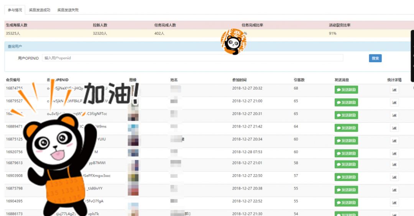Focus the 用户OPENID search input field
This screenshot has height=216, width=414.
pos(192,58)
